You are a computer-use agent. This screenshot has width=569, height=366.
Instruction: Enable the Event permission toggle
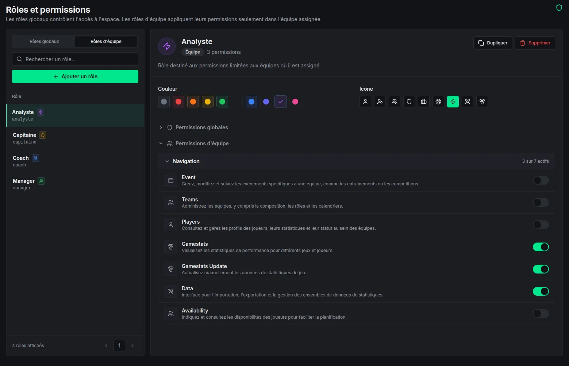541,180
